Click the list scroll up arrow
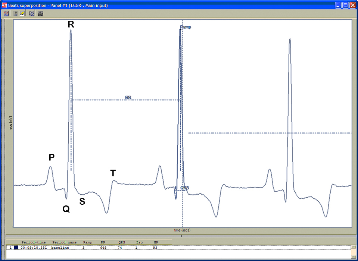The height and width of the screenshot is (261, 358). click(353, 247)
